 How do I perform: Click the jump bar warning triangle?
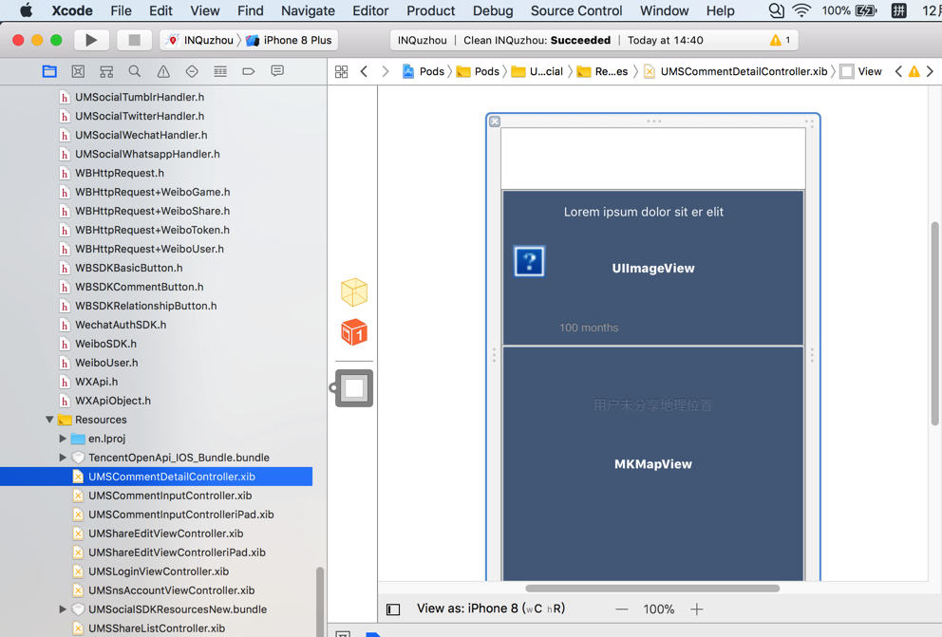(x=914, y=71)
